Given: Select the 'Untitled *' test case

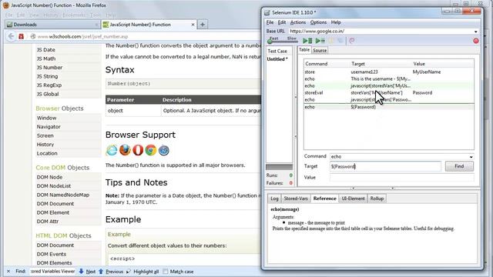Looking at the screenshot, I should [x=277, y=59].
